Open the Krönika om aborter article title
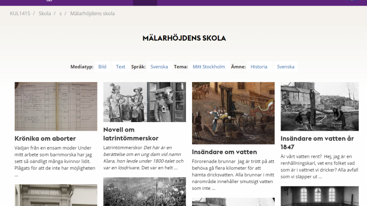This screenshot has width=367, height=206. pos(45,138)
